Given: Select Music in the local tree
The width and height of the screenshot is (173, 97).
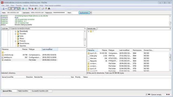Looking at the screenshot, I should point(22,39).
